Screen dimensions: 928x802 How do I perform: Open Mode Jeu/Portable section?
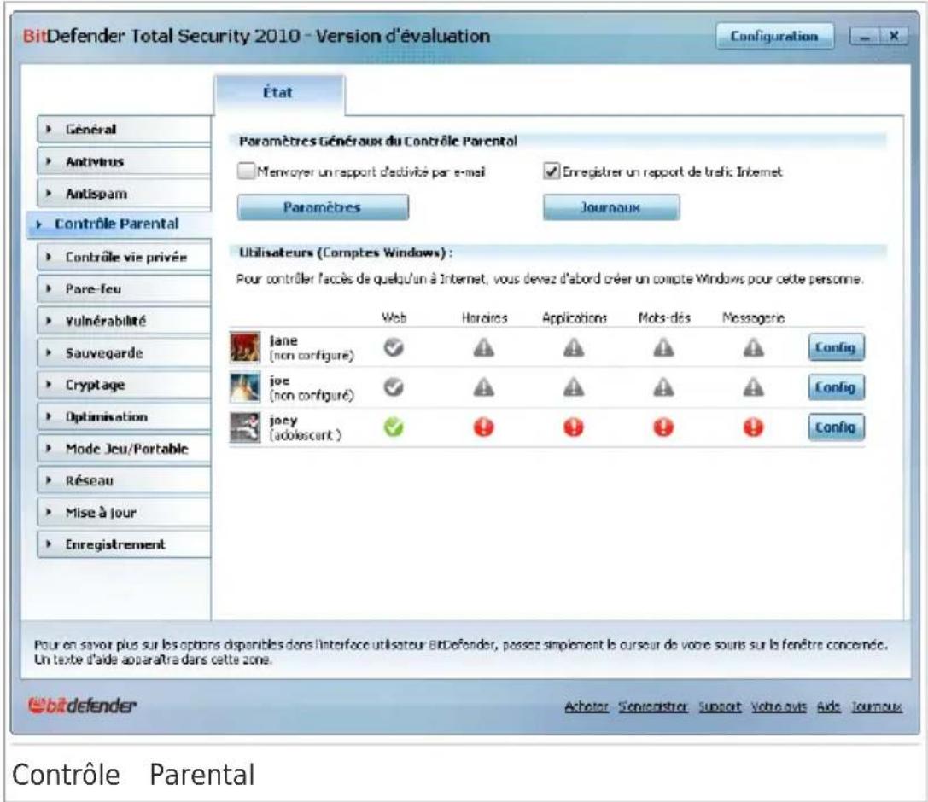point(124,448)
